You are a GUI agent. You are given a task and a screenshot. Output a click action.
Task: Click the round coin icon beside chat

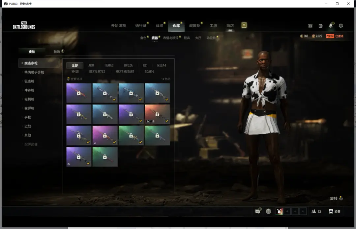[x=268, y=211]
